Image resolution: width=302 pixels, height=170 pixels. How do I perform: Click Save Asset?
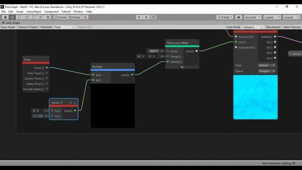(x=8, y=27)
